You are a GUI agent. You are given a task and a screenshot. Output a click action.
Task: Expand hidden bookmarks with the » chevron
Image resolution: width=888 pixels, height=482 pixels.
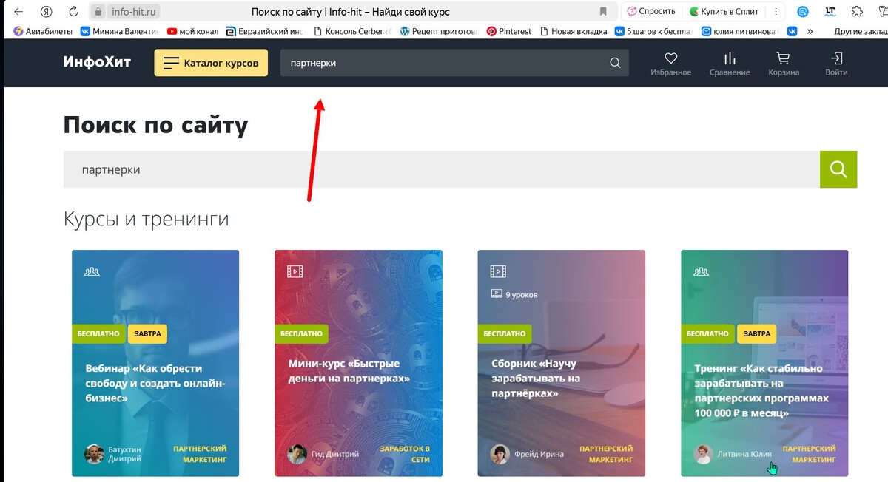tap(810, 31)
